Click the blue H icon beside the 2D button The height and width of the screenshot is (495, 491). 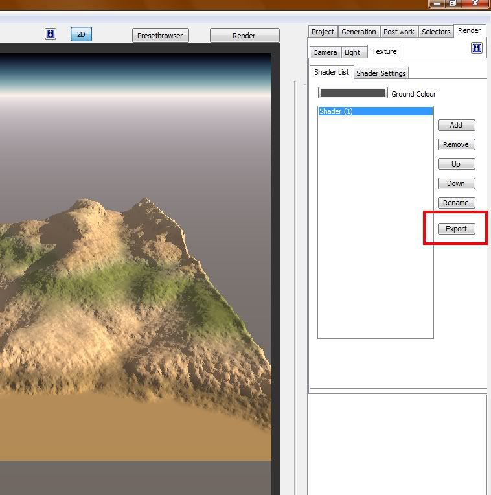[51, 34]
